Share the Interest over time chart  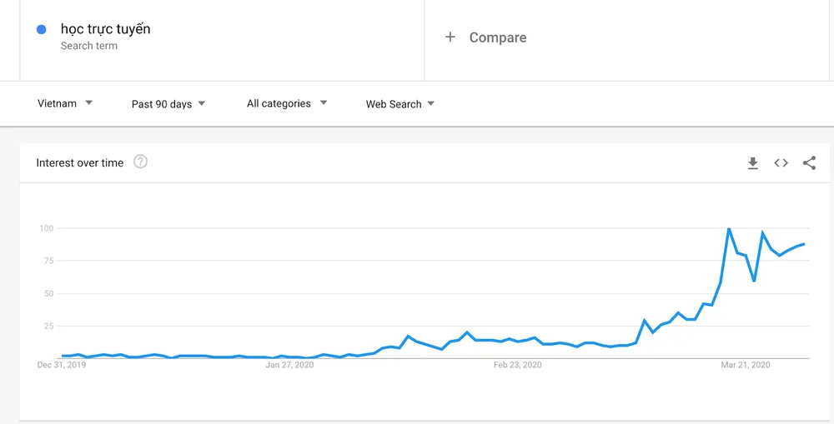[x=809, y=163]
